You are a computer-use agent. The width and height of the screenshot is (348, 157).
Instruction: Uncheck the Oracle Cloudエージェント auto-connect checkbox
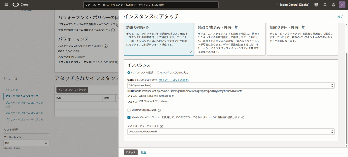[x=129, y=117]
